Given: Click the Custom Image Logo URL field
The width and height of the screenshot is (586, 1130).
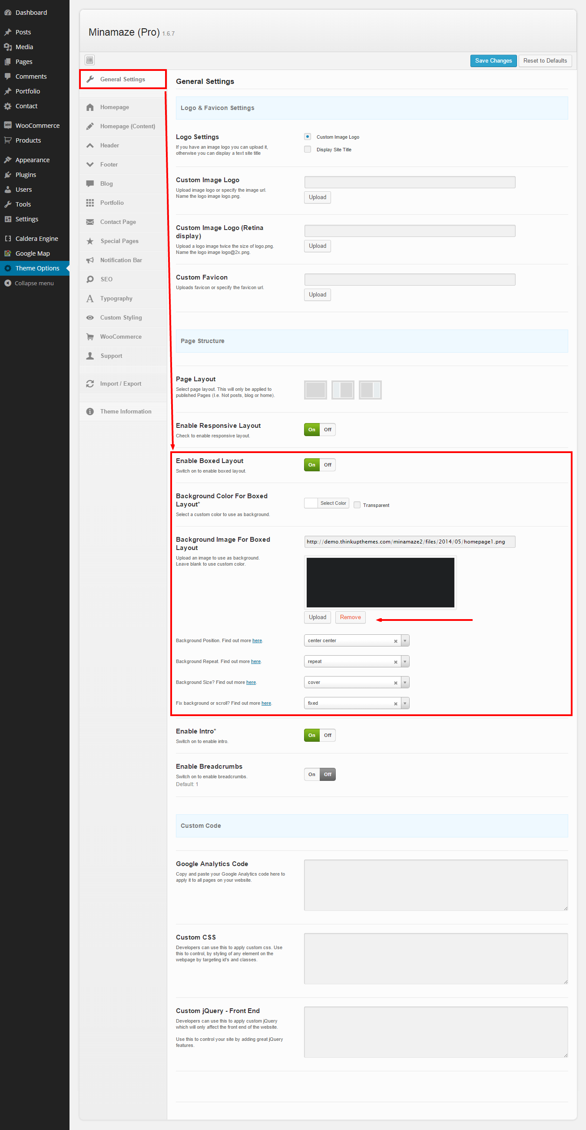Looking at the screenshot, I should (409, 182).
